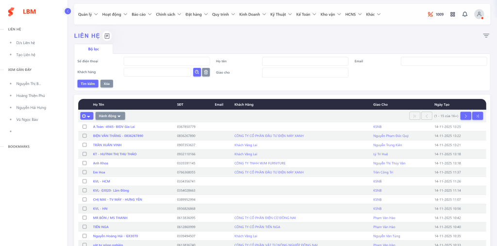
Task: Collapse the left sidebar with arrow button
Action: 67,11
